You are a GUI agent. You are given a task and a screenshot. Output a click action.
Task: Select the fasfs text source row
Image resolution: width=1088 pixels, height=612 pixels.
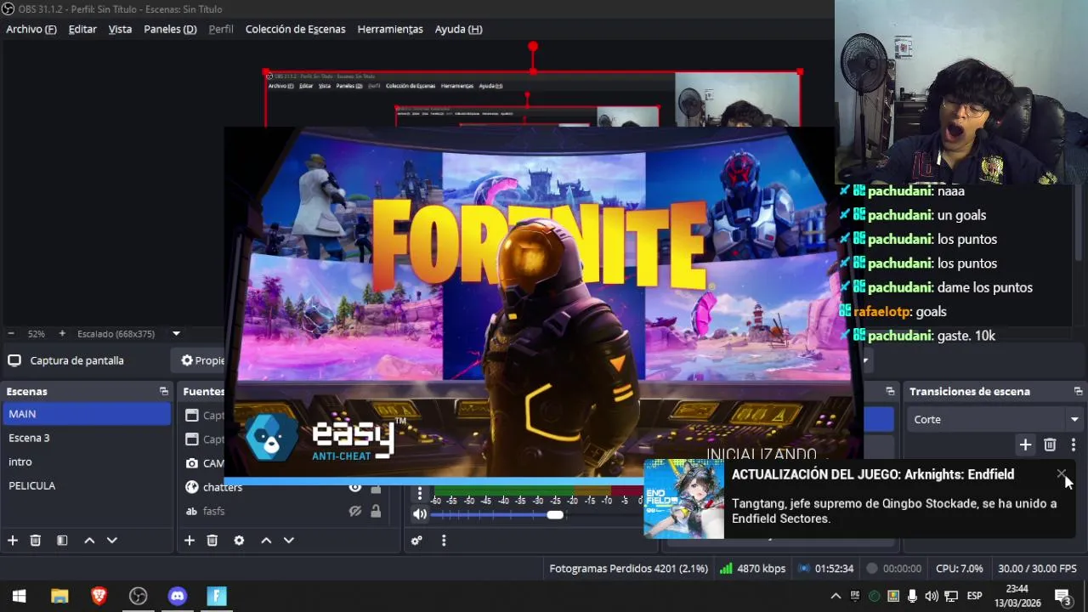point(289,511)
